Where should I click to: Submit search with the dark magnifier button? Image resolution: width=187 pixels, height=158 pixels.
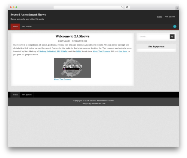pyautogui.click(x=172, y=37)
